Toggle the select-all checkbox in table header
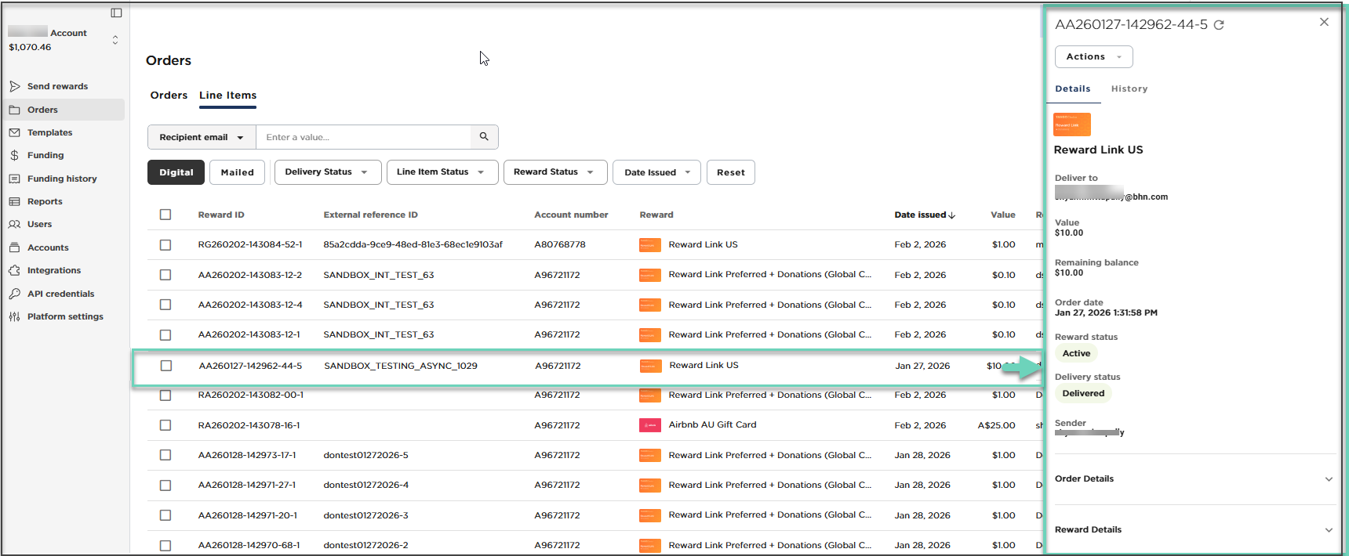This screenshot has height=556, width=1349. click(165, 215)
